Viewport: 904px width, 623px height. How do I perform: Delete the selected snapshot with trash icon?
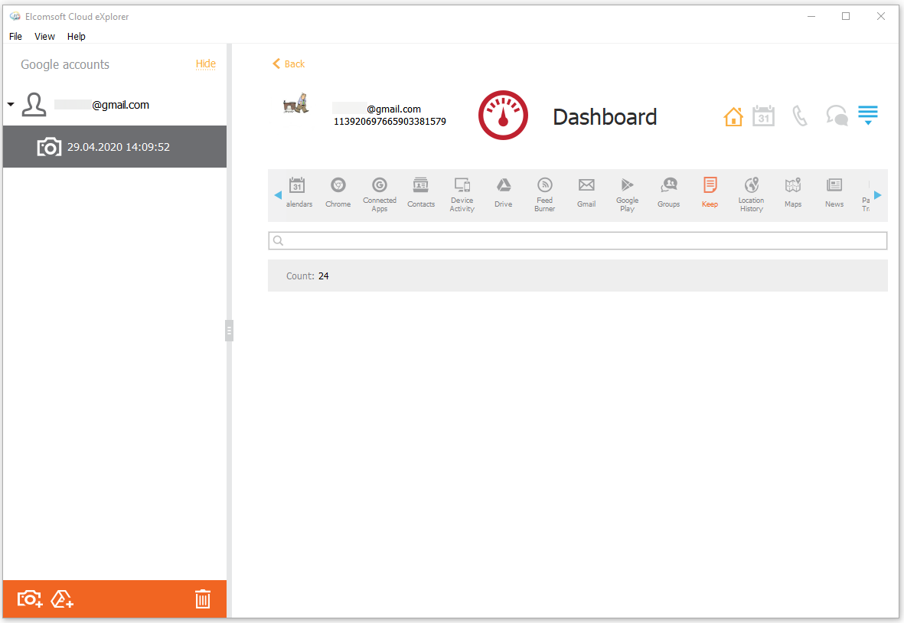pyautogui.click(x=202, y=599)
